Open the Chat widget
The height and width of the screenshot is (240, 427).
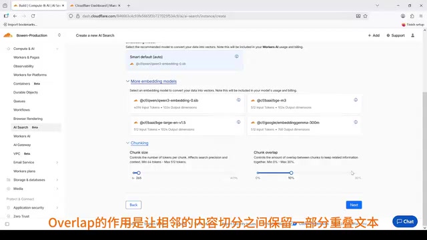click(x=405, y=221)
